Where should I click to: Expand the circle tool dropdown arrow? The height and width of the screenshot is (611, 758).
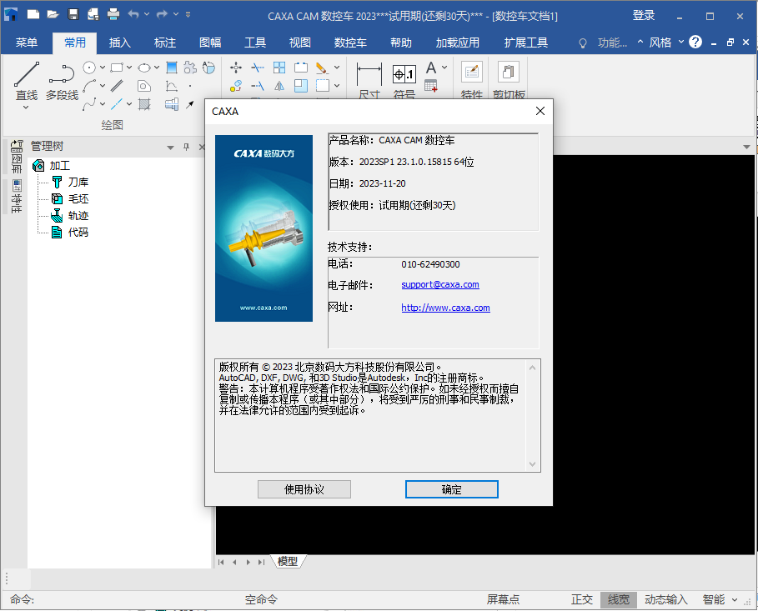click(x=103, y=68)
